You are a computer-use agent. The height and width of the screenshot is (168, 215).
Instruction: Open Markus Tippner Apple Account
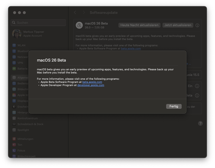point(28,34)
